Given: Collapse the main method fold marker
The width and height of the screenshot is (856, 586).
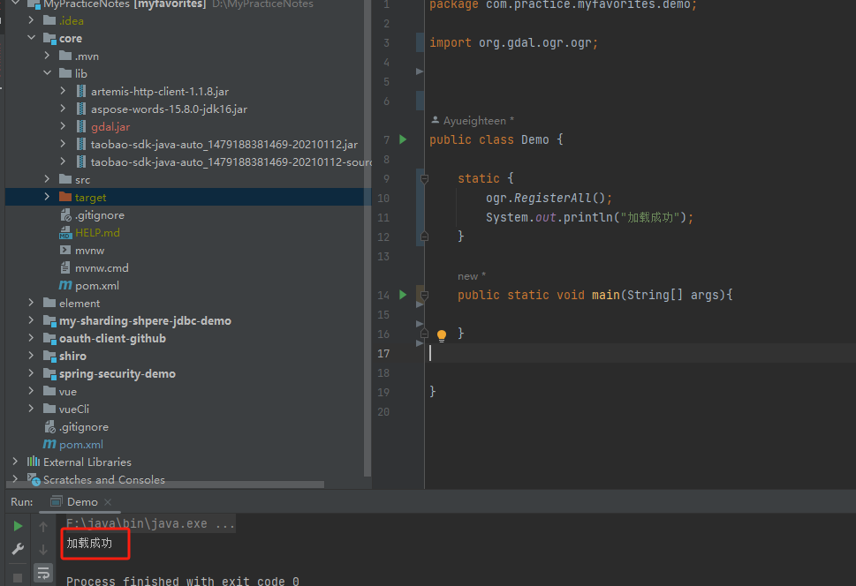Looking at the screenshot, I should click(x=423, y=295).
